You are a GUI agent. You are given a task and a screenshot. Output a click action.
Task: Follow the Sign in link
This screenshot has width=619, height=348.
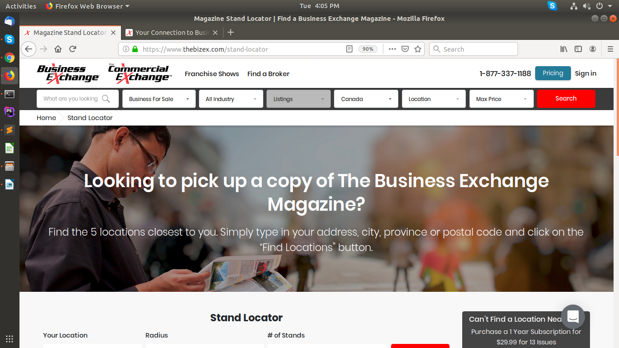(585, 73)
